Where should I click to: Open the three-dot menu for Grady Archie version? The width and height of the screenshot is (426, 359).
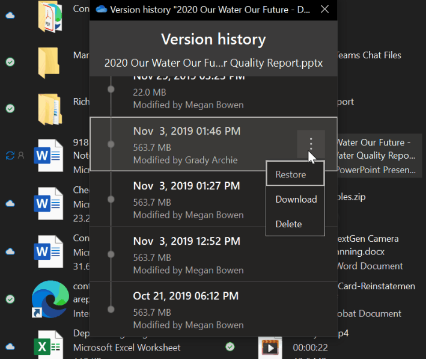pyautogui.click(x=311, y=144)
